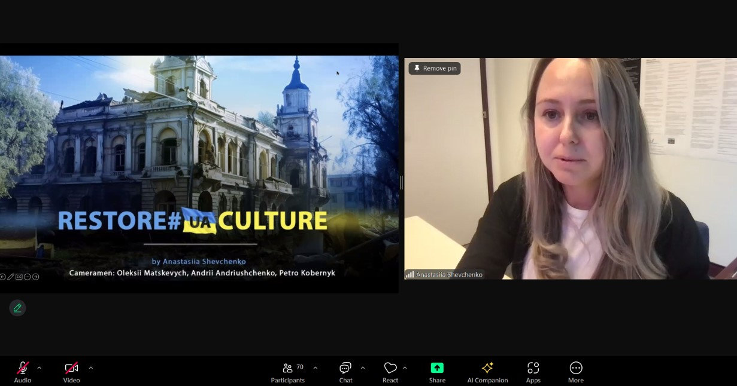The image size is (737, 386).
Task: Click the Remove pin button
Action: click(x=435, y=68)
